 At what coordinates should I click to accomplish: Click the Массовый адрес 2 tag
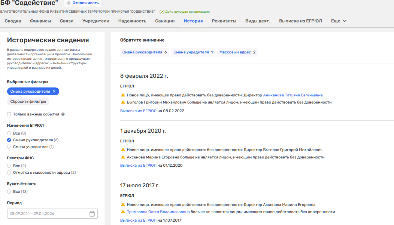coord(237,52)
